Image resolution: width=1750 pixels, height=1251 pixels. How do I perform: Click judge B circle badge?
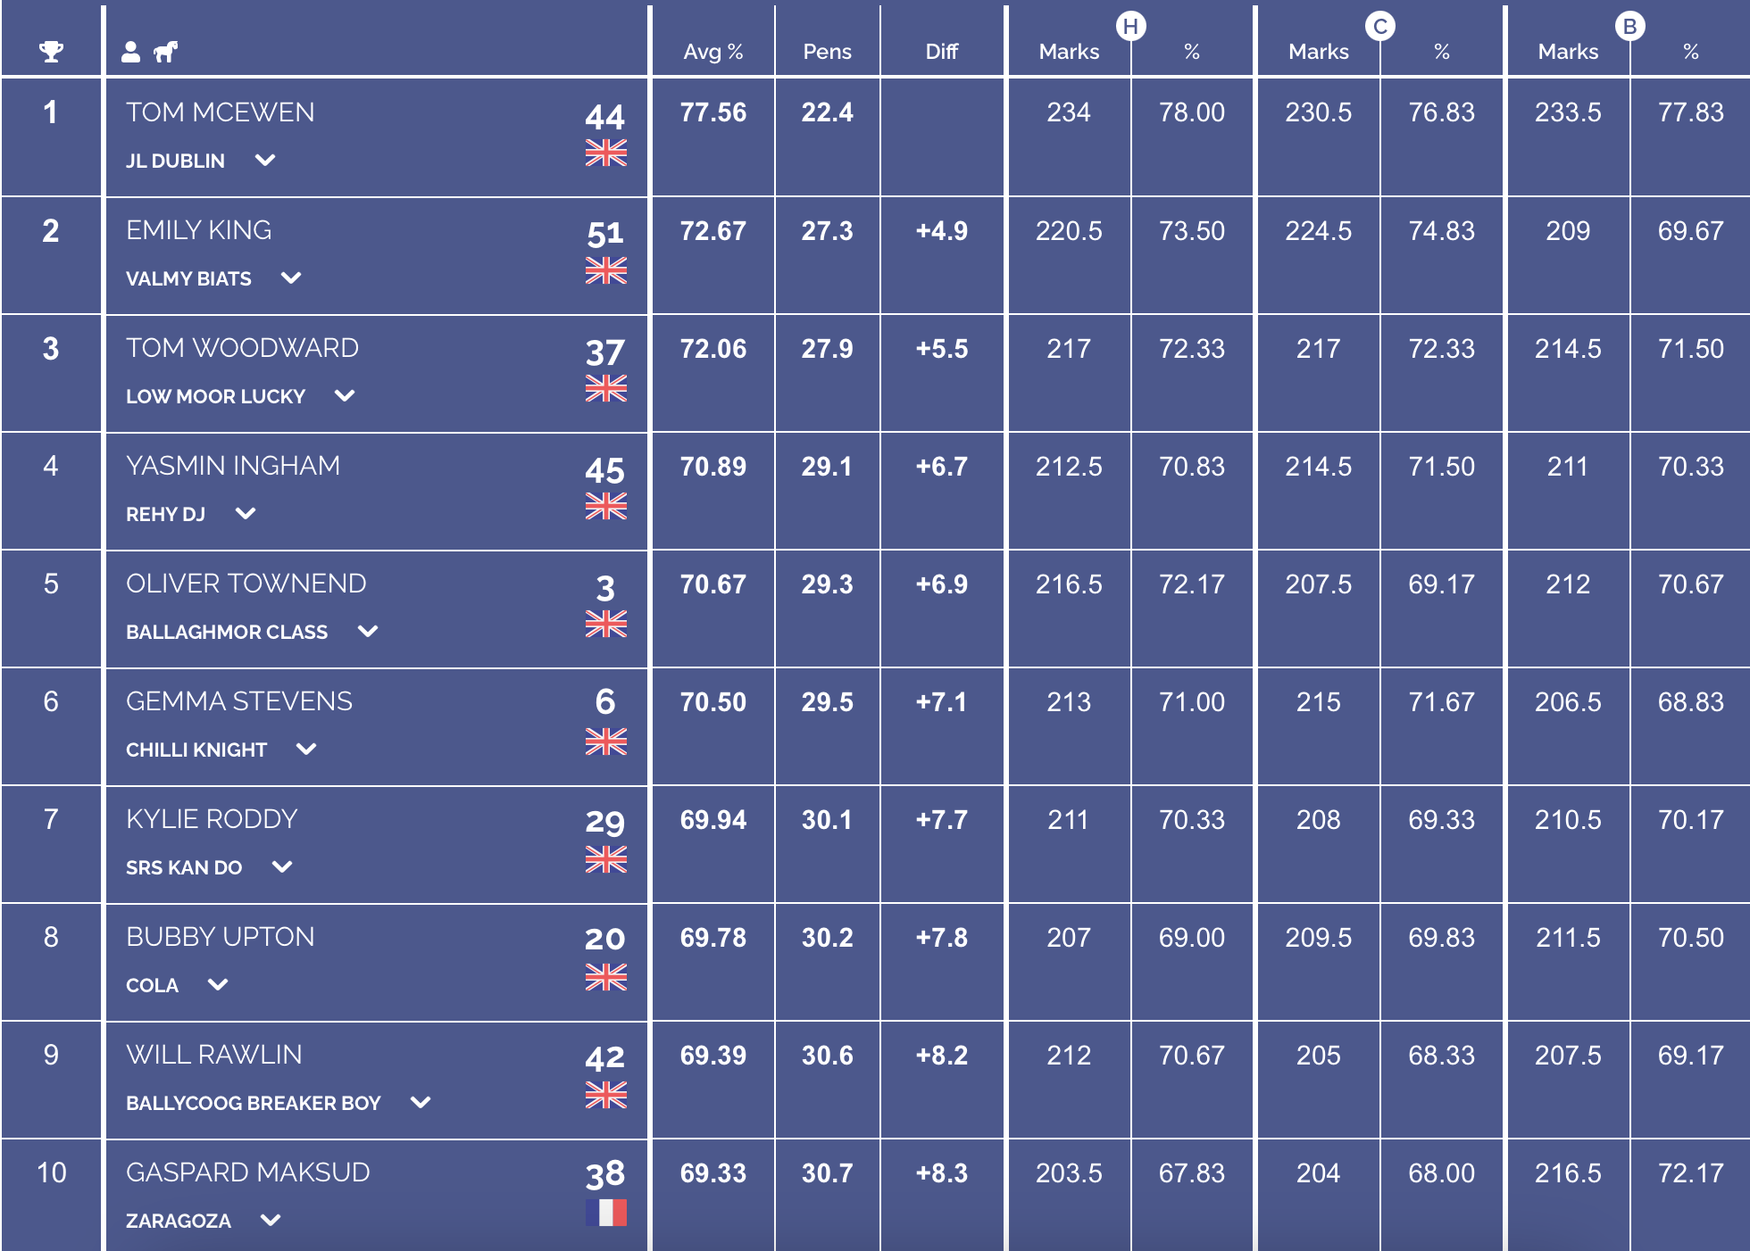coord(1630,27)
